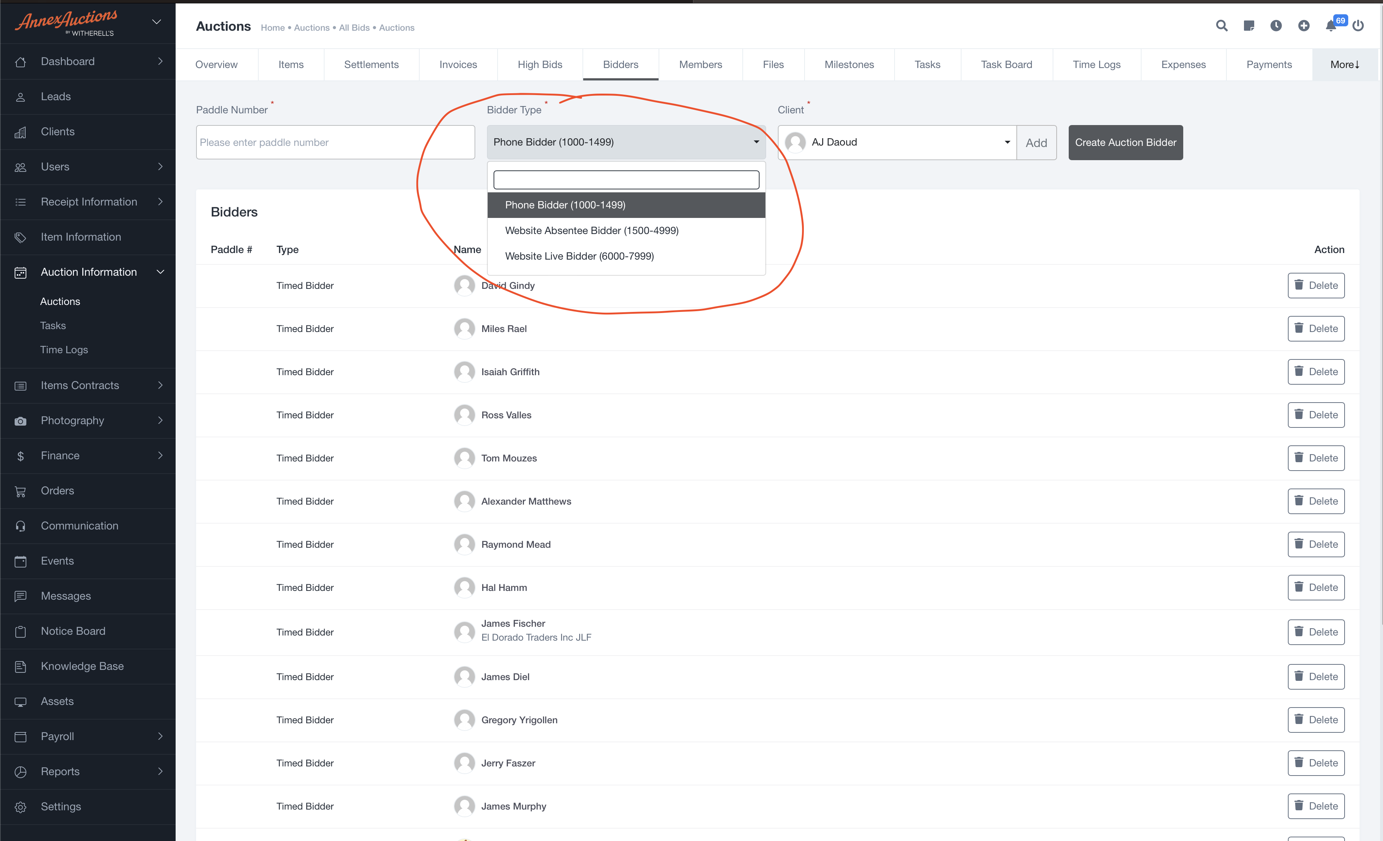Click the plus circle add icon

click(x=1303, y=26)
